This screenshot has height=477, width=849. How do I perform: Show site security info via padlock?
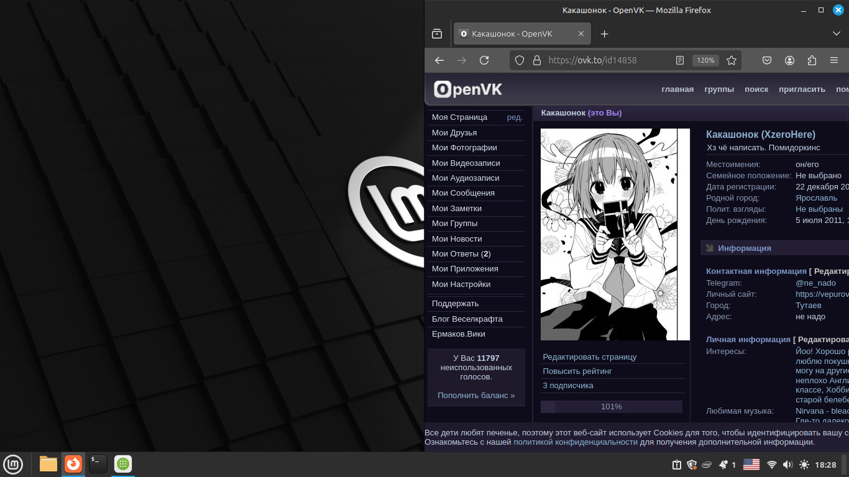point(537,60)
